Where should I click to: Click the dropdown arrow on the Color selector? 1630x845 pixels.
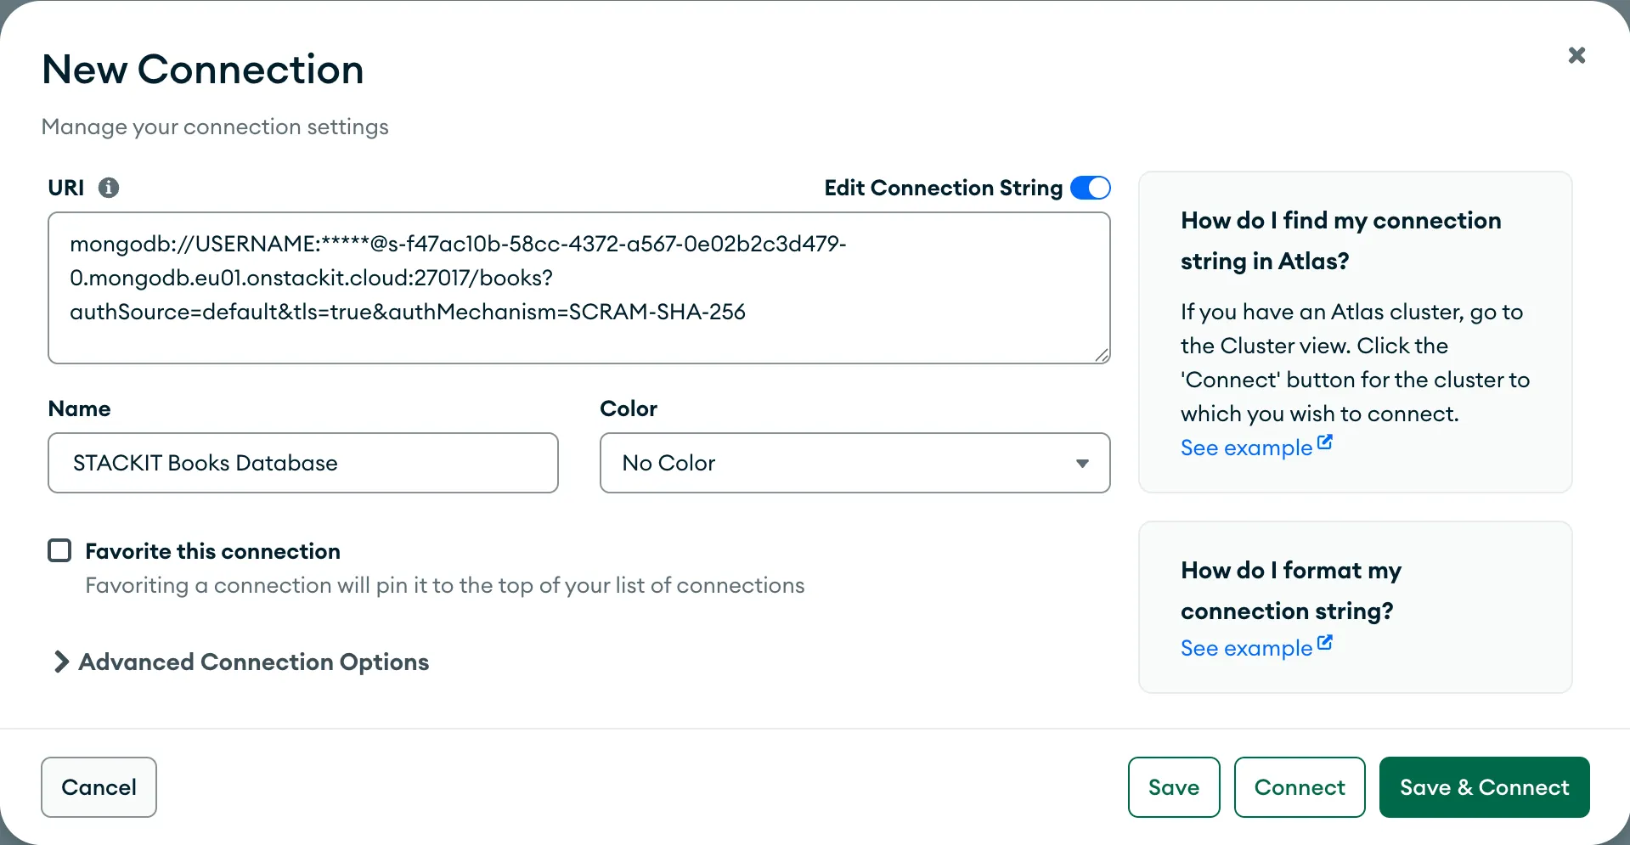coord(1082,463)
